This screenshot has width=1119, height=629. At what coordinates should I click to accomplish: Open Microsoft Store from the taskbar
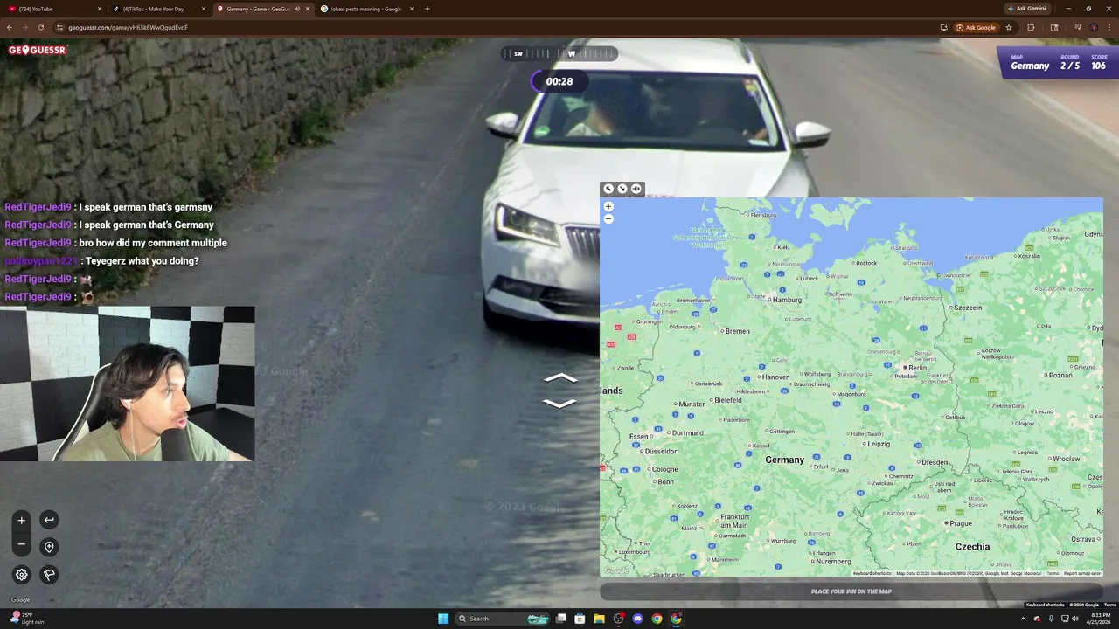(x=580, y=619)
